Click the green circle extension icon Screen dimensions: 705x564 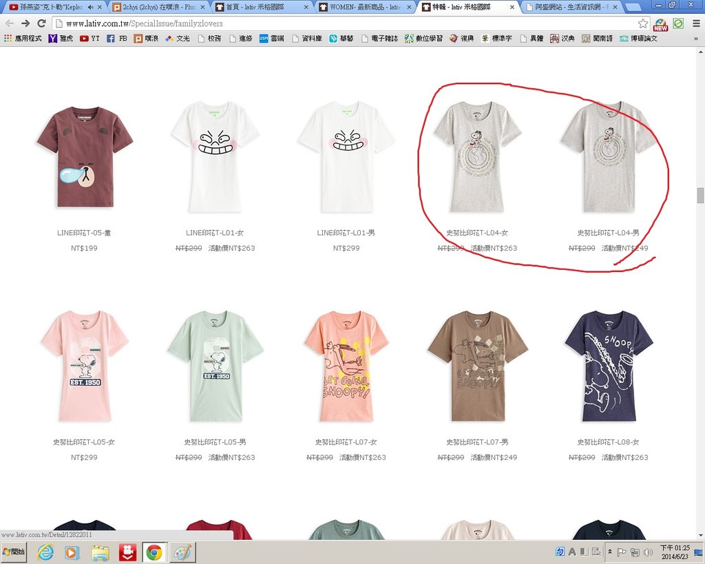(678, 23)
